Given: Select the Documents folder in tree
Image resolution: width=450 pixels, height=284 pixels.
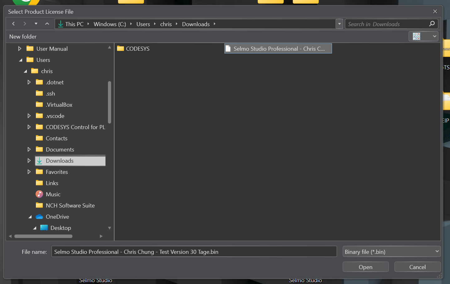Looking at the screenshot, I should coord(60,149).
